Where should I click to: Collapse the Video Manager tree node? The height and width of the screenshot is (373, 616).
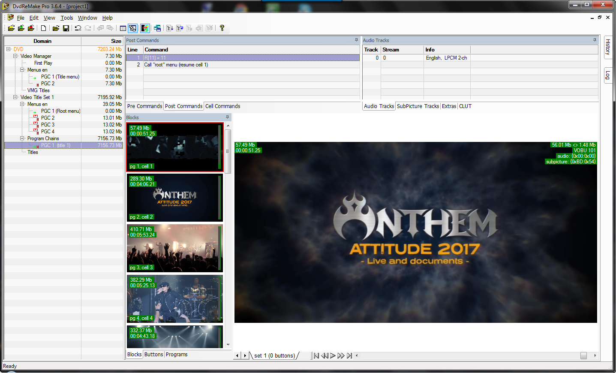(x=15, y=56)
